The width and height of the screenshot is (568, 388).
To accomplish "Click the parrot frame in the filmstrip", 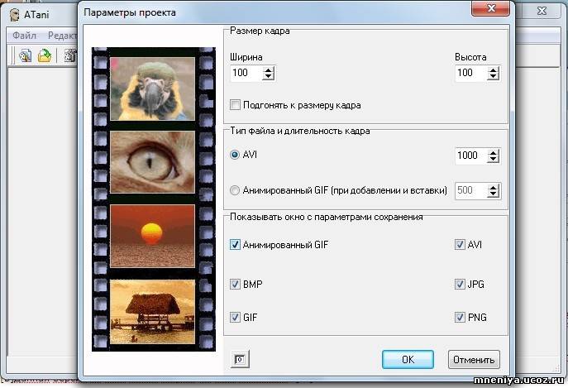I will pos(152,89).
